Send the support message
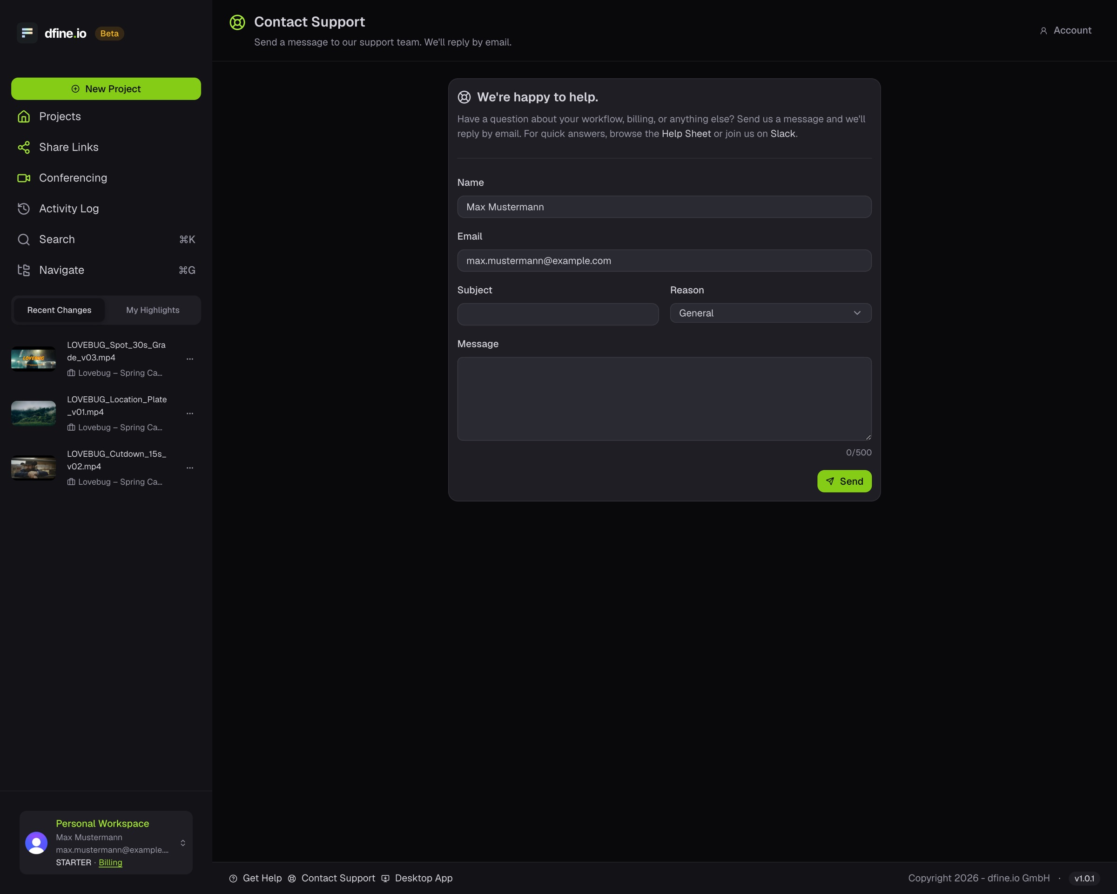Image resolution: width=1117 pixels, height=894 pixels. (844, 481)
